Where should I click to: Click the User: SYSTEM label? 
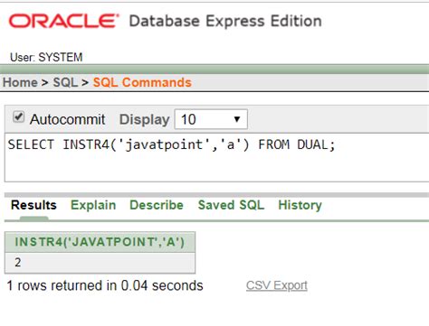pyautogui.click(x=46, y=57)
